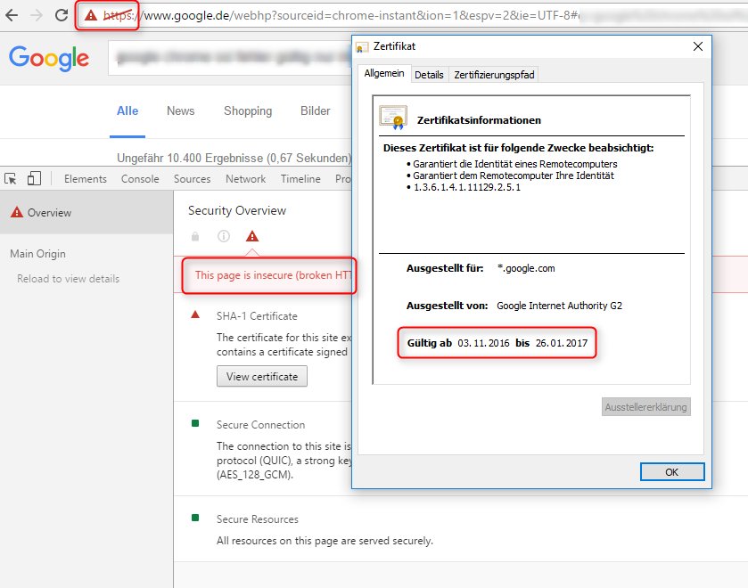
Task: Select the News search tab
Action: pos(180,111)
